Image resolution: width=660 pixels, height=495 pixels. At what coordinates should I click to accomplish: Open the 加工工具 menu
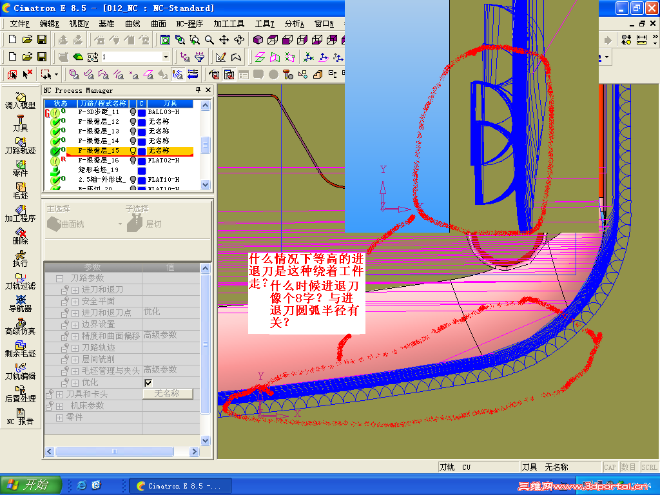[229, 24]
